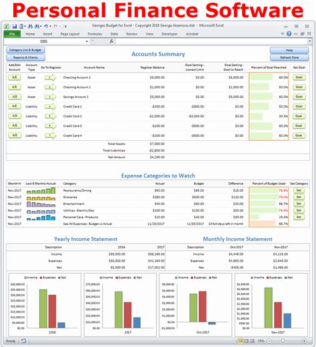Image resolution: width=316 pixels, height=347 pixels.
Task: Click register arrow for Credit Card 1
Action: (x=51, y=107)
